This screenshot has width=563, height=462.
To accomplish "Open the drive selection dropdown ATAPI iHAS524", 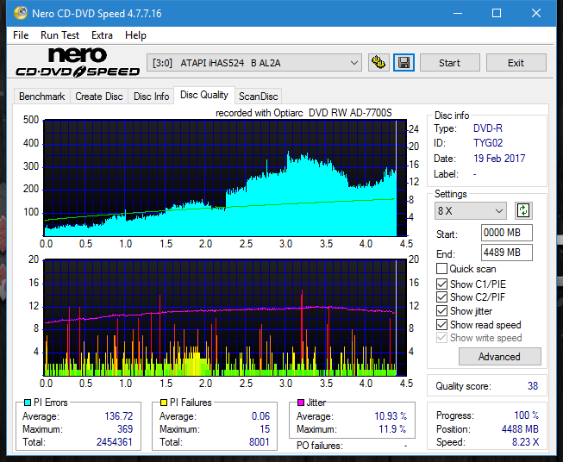I will pyautogui.click(x=253, y=63).
